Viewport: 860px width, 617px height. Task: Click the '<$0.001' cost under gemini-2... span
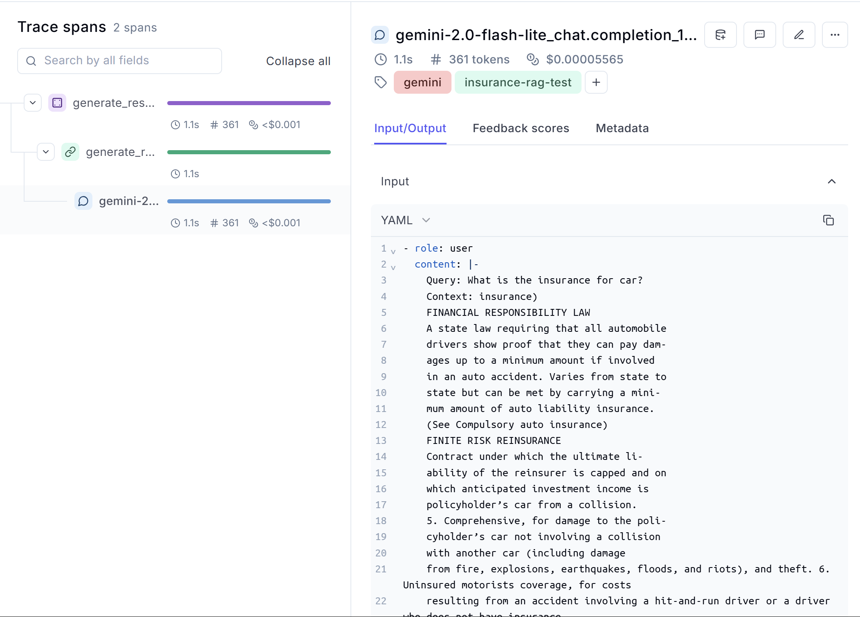[x=275, y=223]
